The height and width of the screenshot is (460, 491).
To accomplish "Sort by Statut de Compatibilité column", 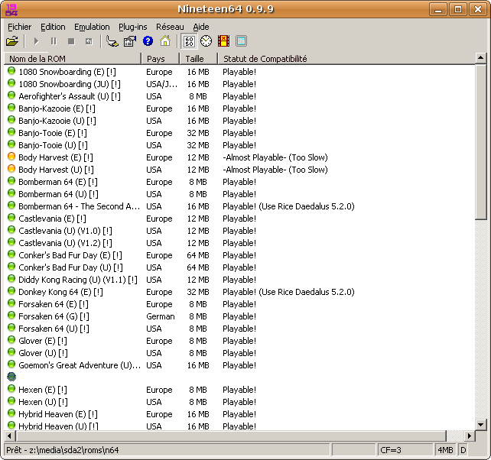I will point(346,59).
